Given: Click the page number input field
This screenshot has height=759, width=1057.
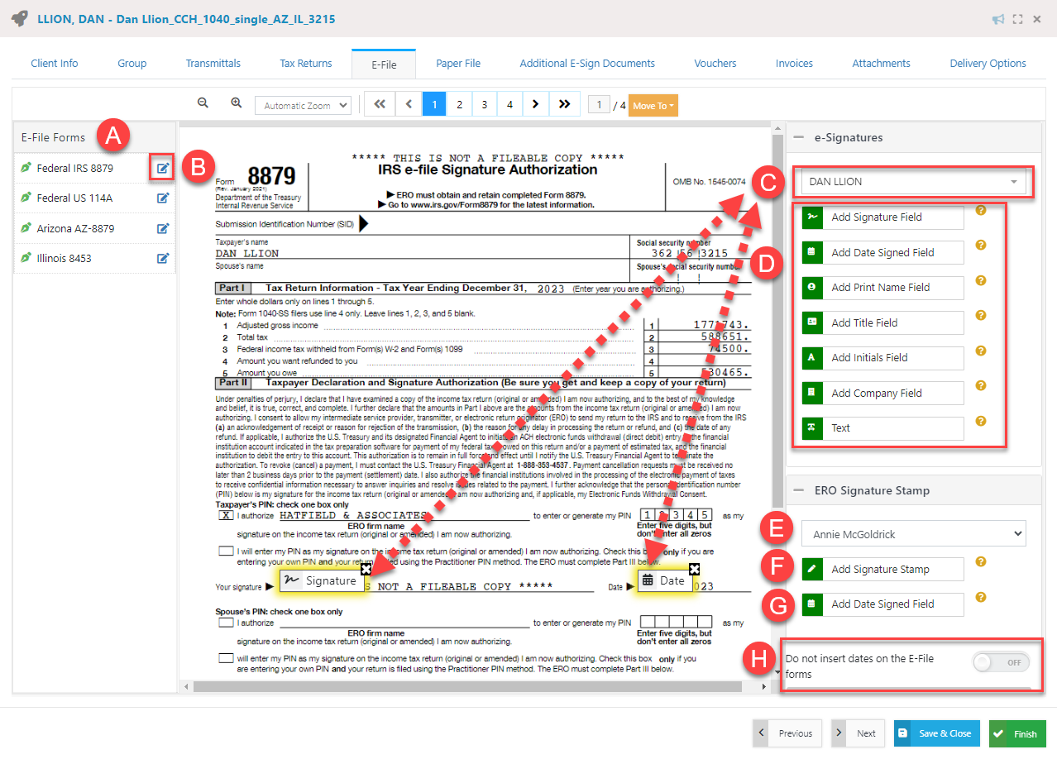Looking at the screenshot, I should pos(598,104).
